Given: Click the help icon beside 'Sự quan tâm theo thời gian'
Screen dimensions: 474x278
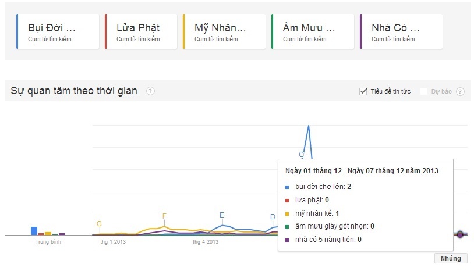Looking at the screenshot, I should 150,91.
